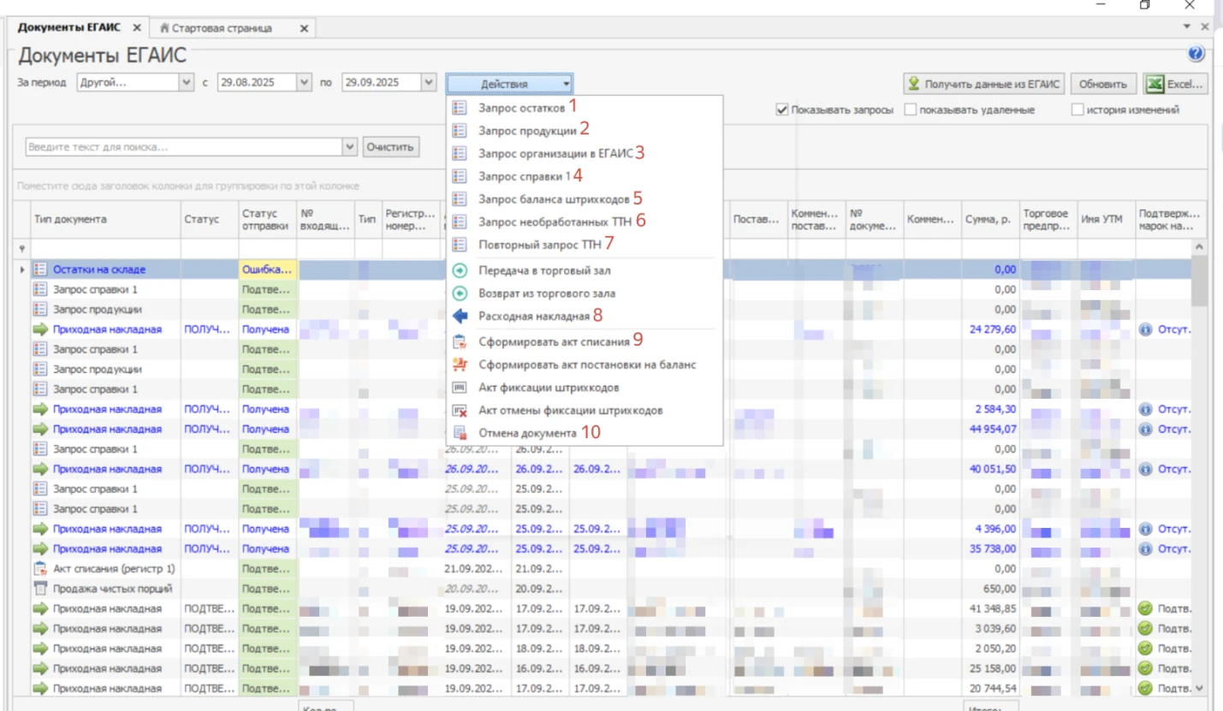
Task: Click the help question mark icon
Action: (x=1196, y=54)
